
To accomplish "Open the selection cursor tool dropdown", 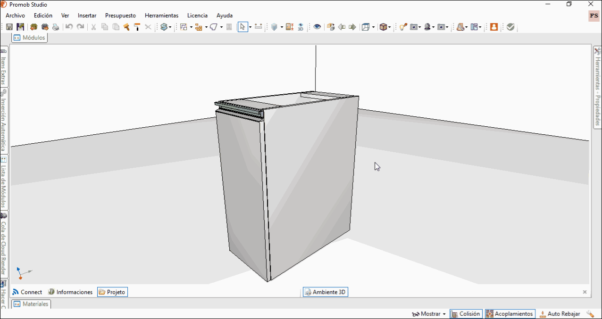I will tap(250, 27).
